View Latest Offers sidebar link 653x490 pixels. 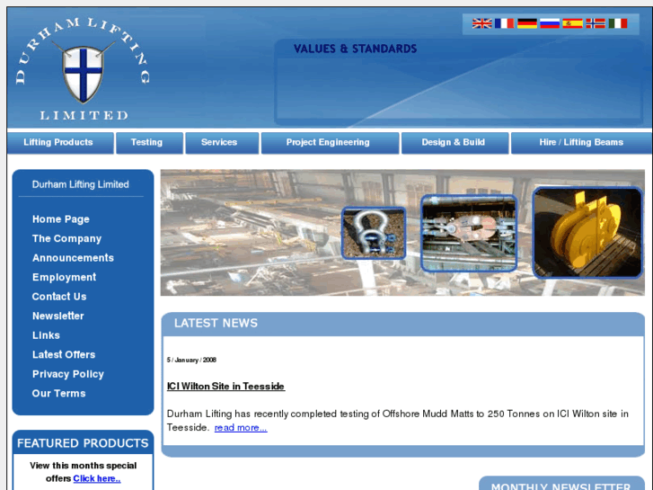click(64, 354)
